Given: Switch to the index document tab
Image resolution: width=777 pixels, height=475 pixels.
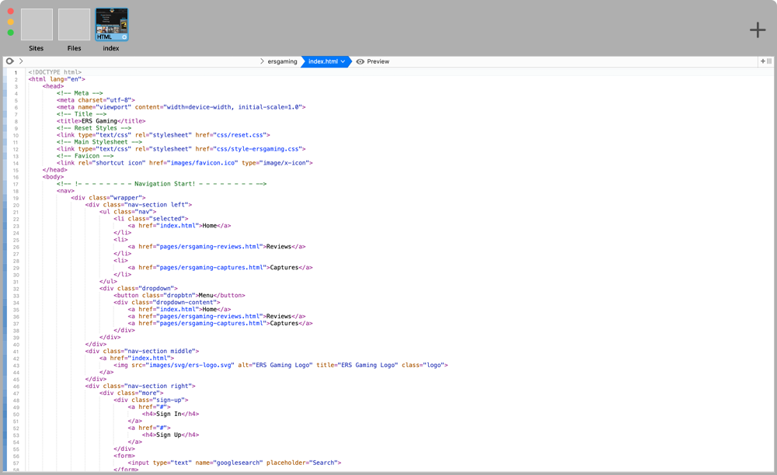Looking at the screenshot, I should point(110,24).
